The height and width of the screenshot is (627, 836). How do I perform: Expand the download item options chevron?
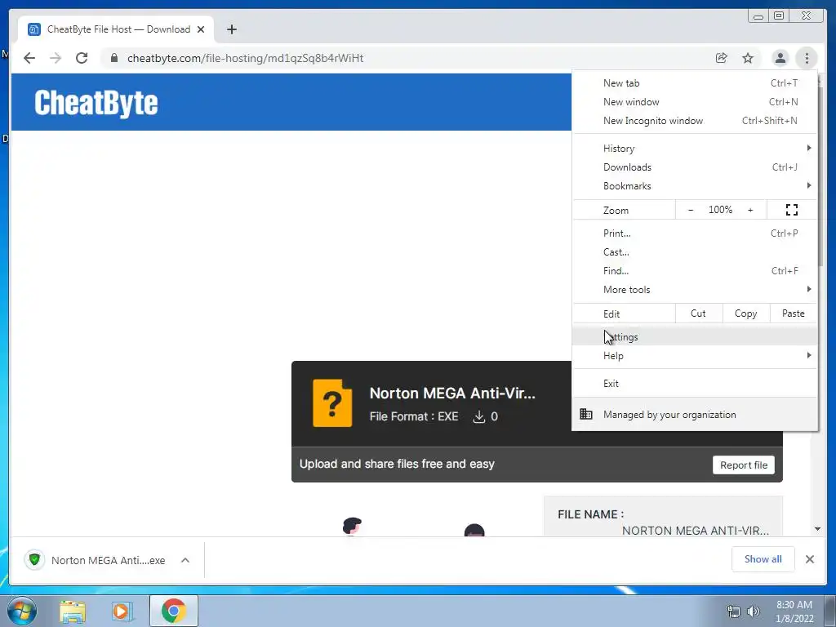pyautogui.click(x=185, y=560)
